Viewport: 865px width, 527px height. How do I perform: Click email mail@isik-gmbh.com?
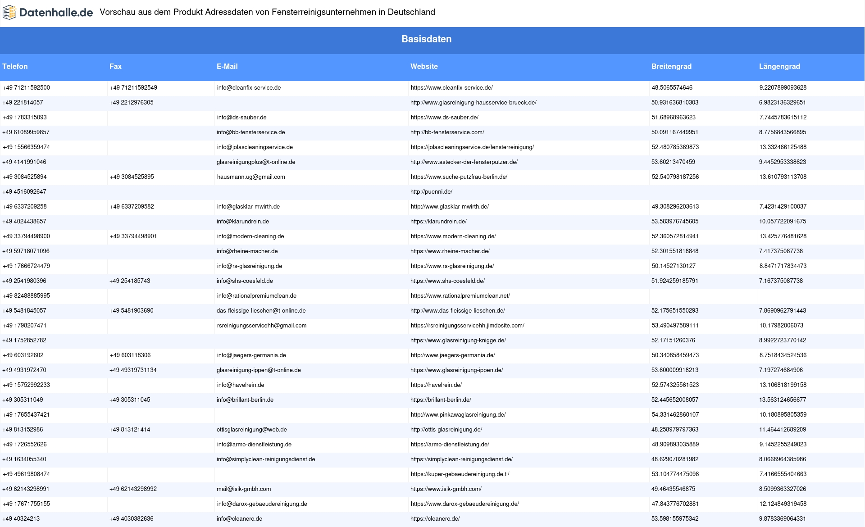[x=244, y=489]
